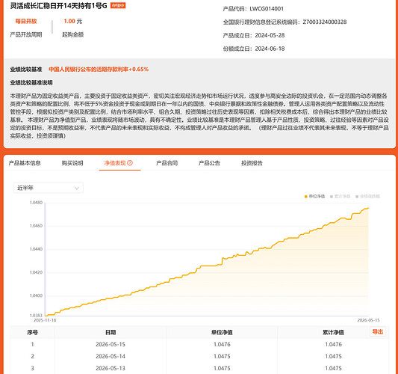398x374 pixels.
Task: Click the 1.0480 y-axis label
Action: point(36,203)
